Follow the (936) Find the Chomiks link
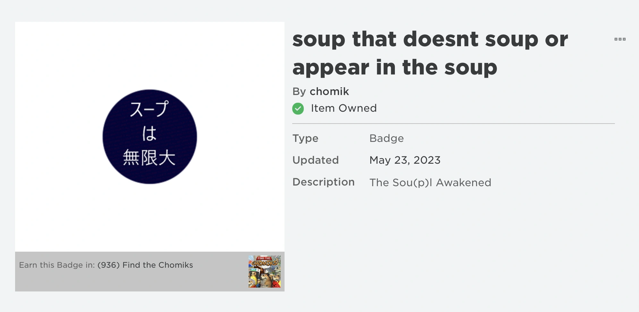Image resolution: width=639 pixels, height=312 pixels. (x=145, y=265)
